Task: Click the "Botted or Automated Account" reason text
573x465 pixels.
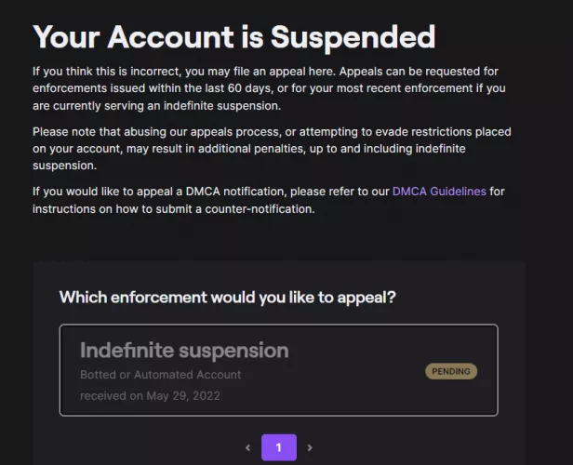Action: point(160,375)
